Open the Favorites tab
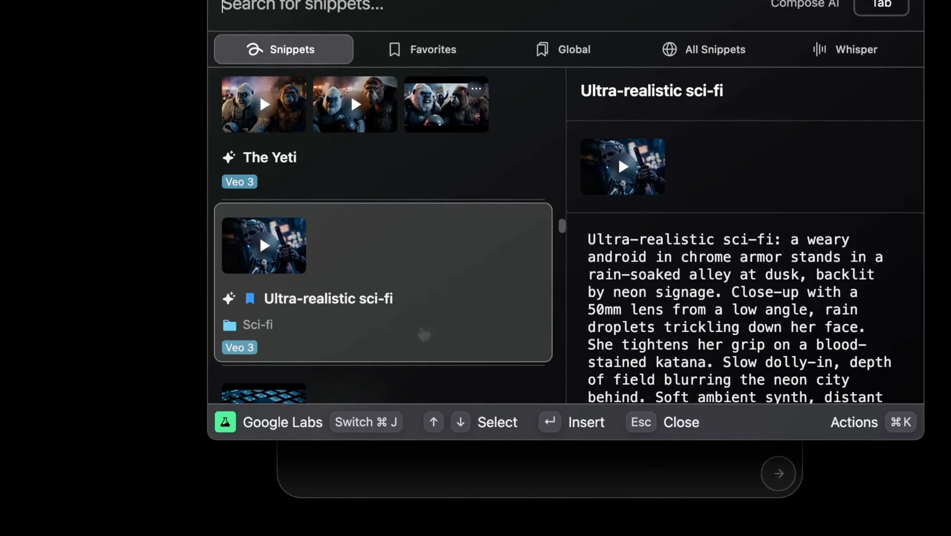This screenshot has width=951, height=536. [423, 49]
